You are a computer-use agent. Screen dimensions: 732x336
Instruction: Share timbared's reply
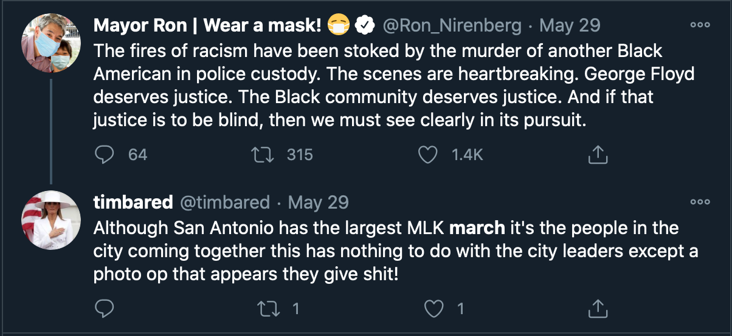[x=598, y=309]
